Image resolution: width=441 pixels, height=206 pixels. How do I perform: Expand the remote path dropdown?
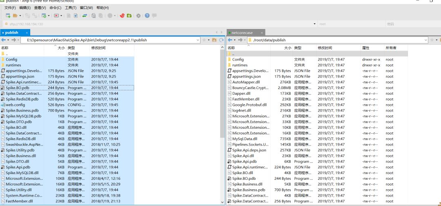tap(425, 40)
